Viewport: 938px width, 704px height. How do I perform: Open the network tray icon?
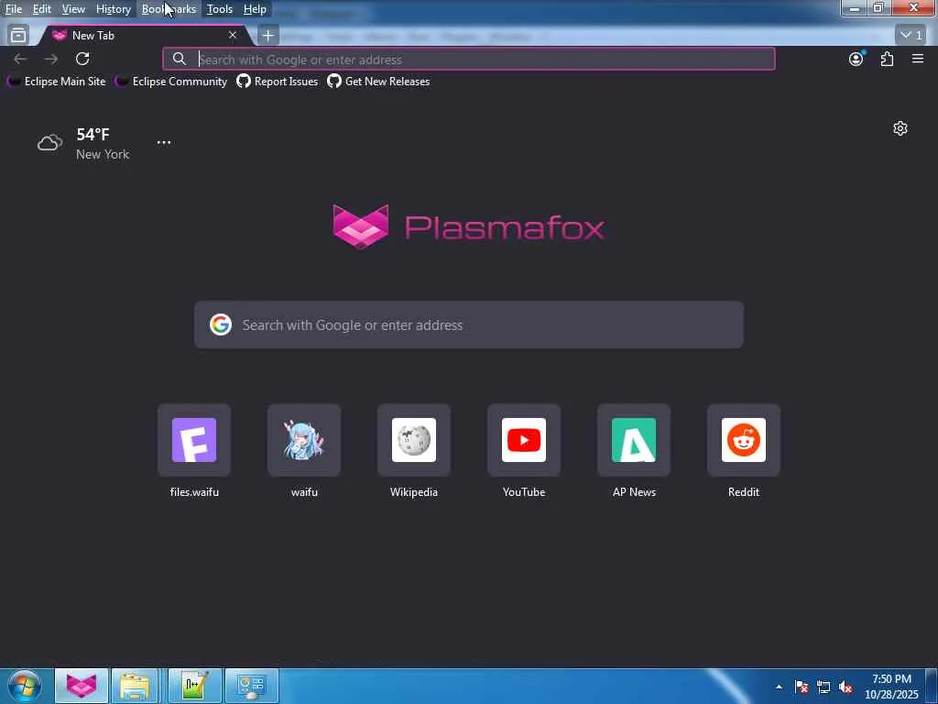click(823, 687)
